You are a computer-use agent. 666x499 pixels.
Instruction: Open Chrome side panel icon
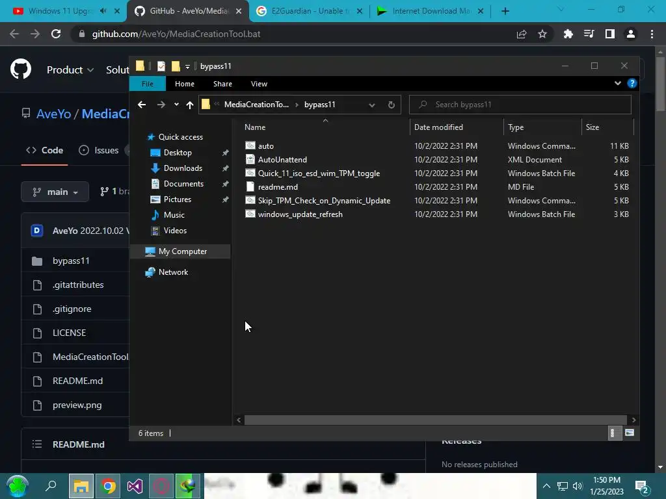pos(610,34)
